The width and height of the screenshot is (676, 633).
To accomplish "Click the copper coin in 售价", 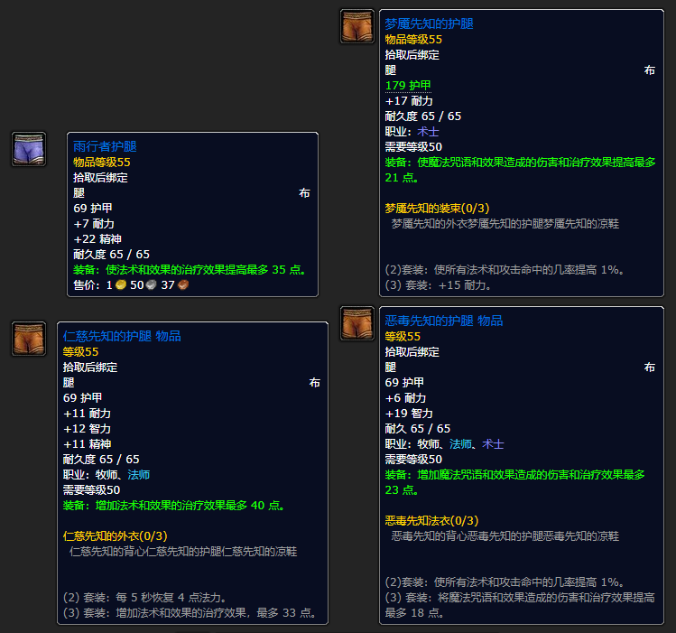I will tap(183, 285).
